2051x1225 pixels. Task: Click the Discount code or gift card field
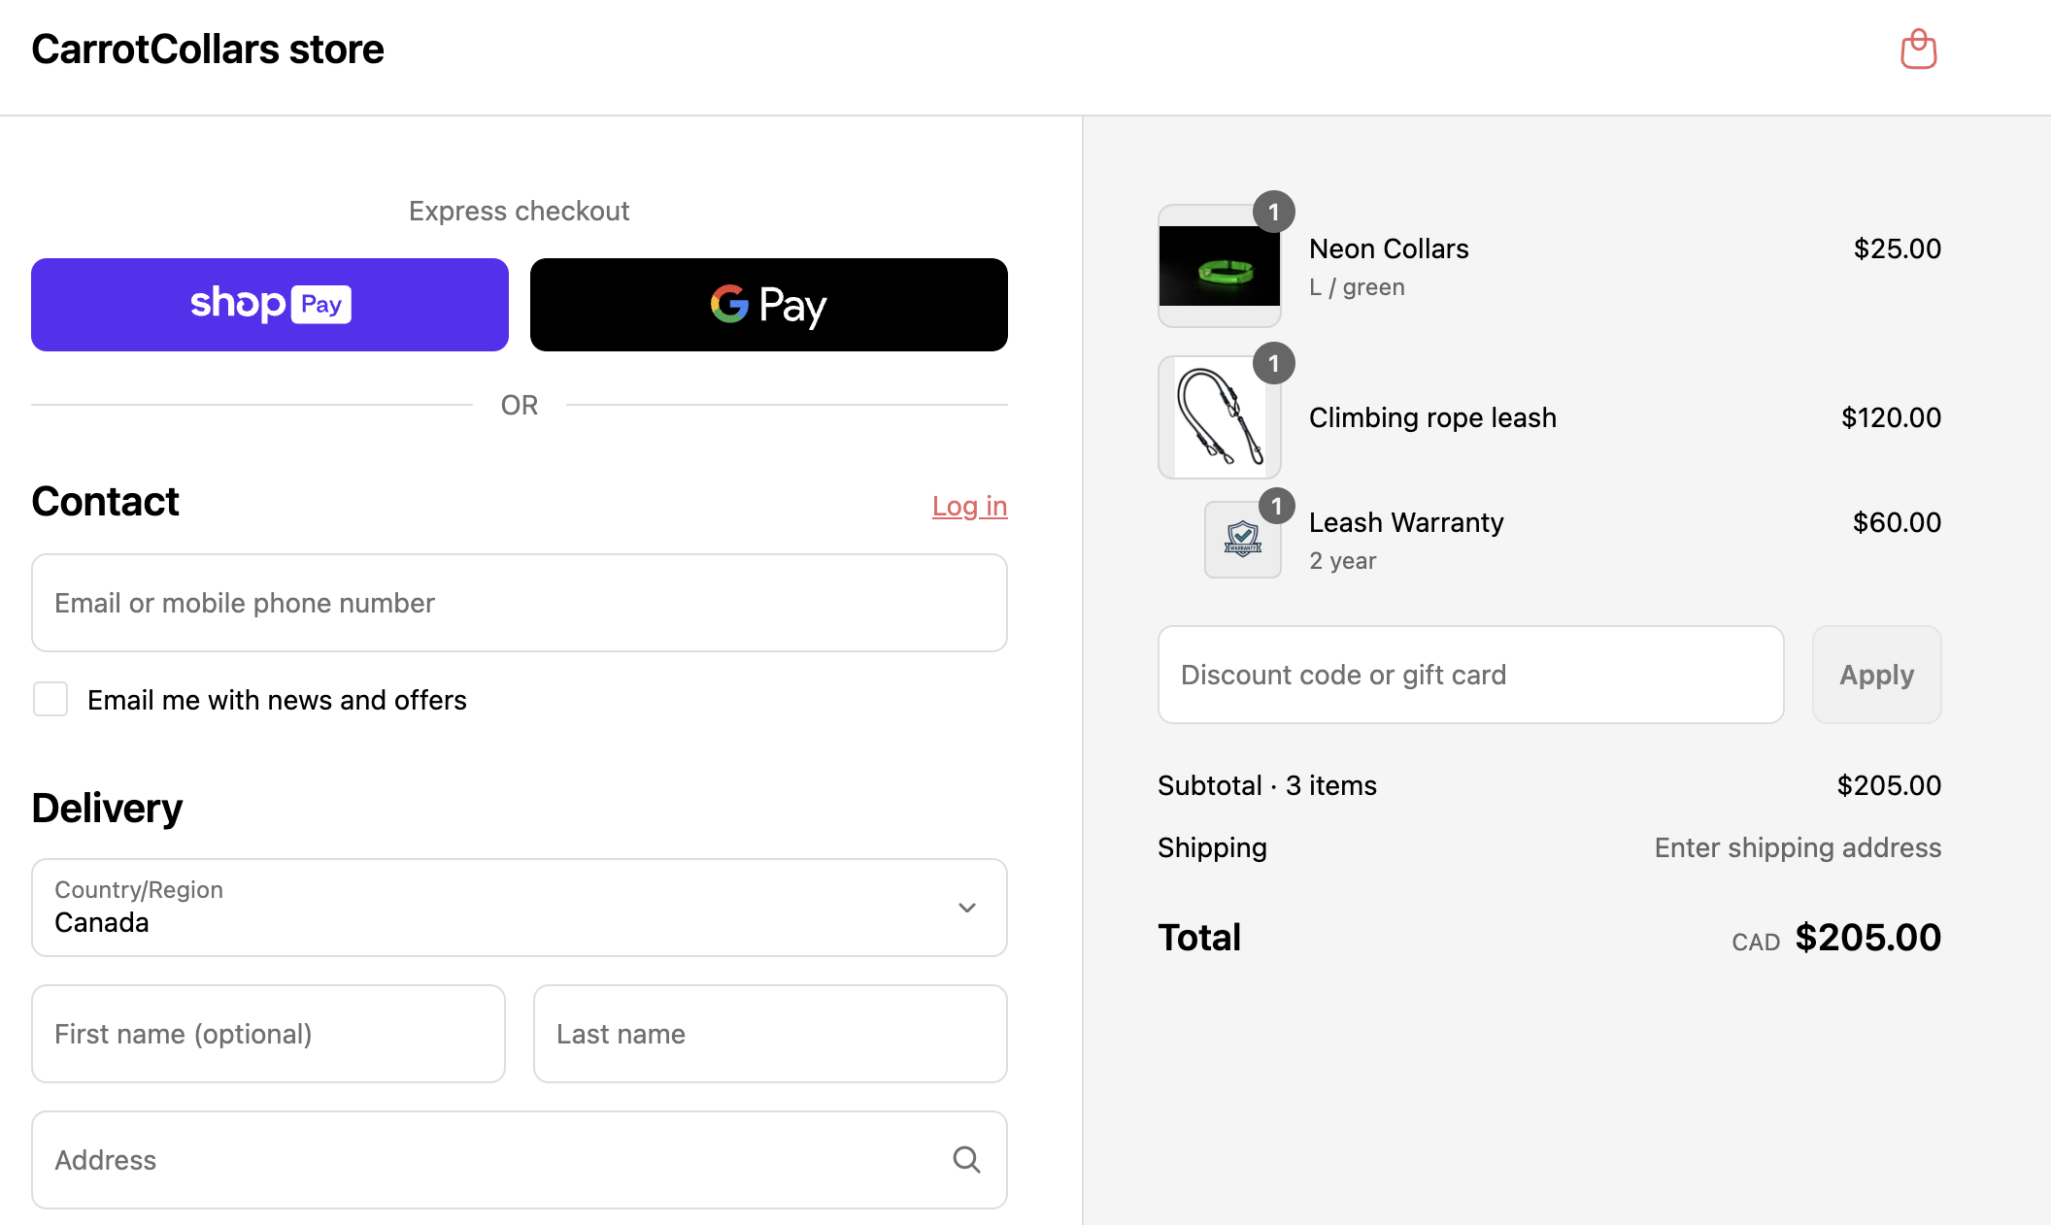(1470, 675)
